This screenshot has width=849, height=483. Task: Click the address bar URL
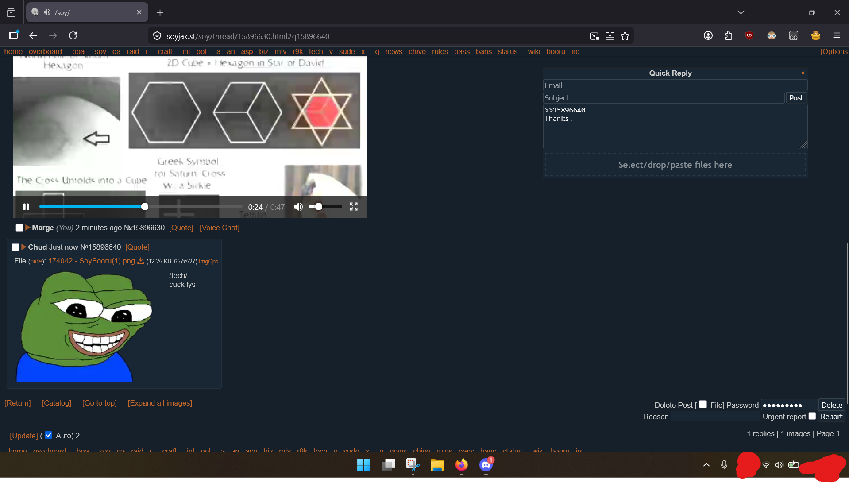tap(248, 36)
